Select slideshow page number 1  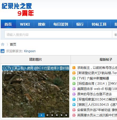pos(41,115)
